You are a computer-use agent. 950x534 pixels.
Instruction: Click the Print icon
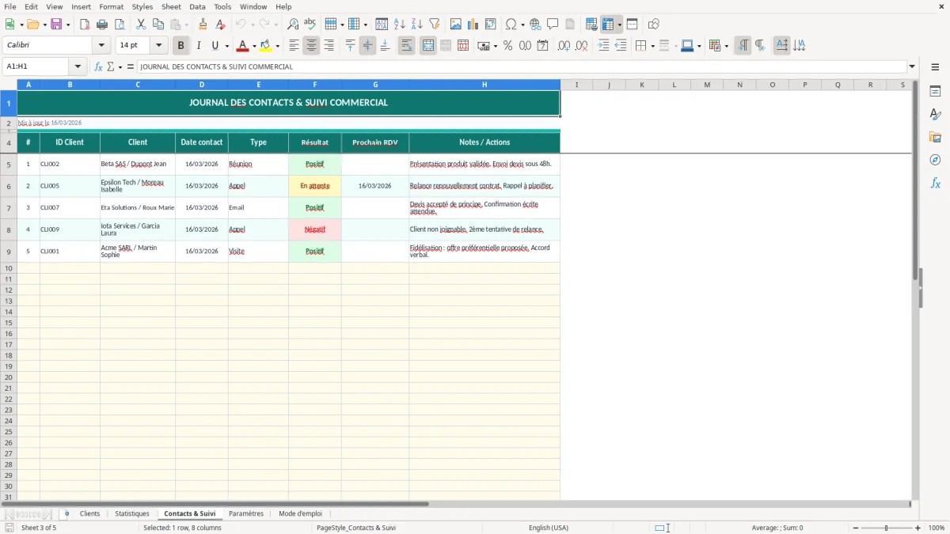pyautogui.click(x=102, y=25)
